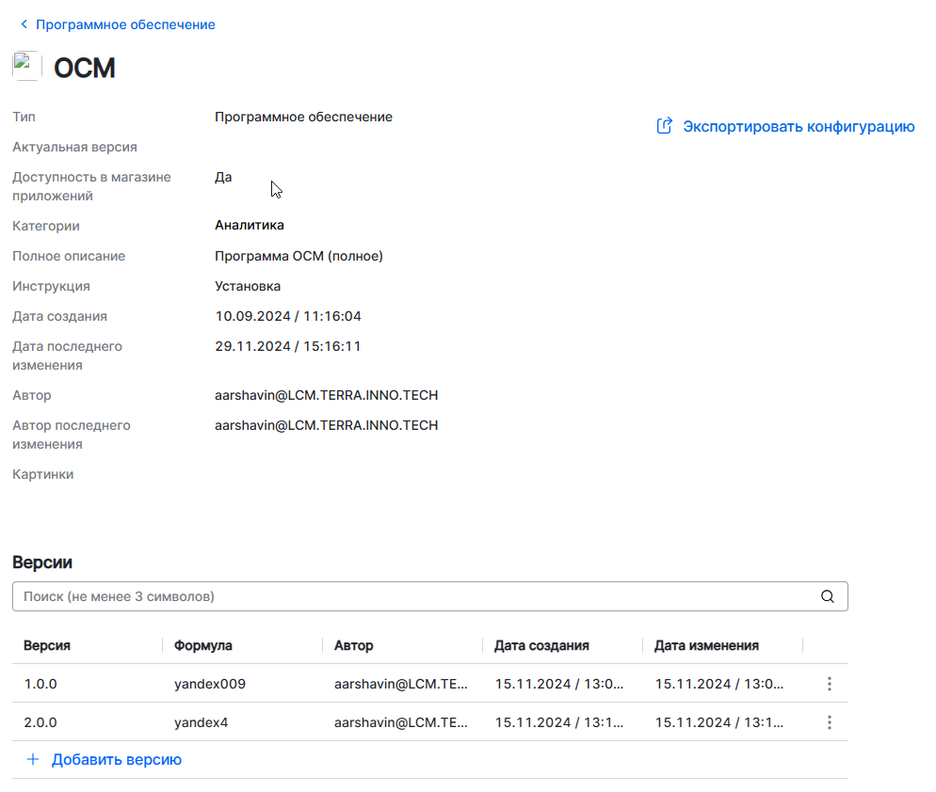Sort by the Формула column header

coord(202,645)
